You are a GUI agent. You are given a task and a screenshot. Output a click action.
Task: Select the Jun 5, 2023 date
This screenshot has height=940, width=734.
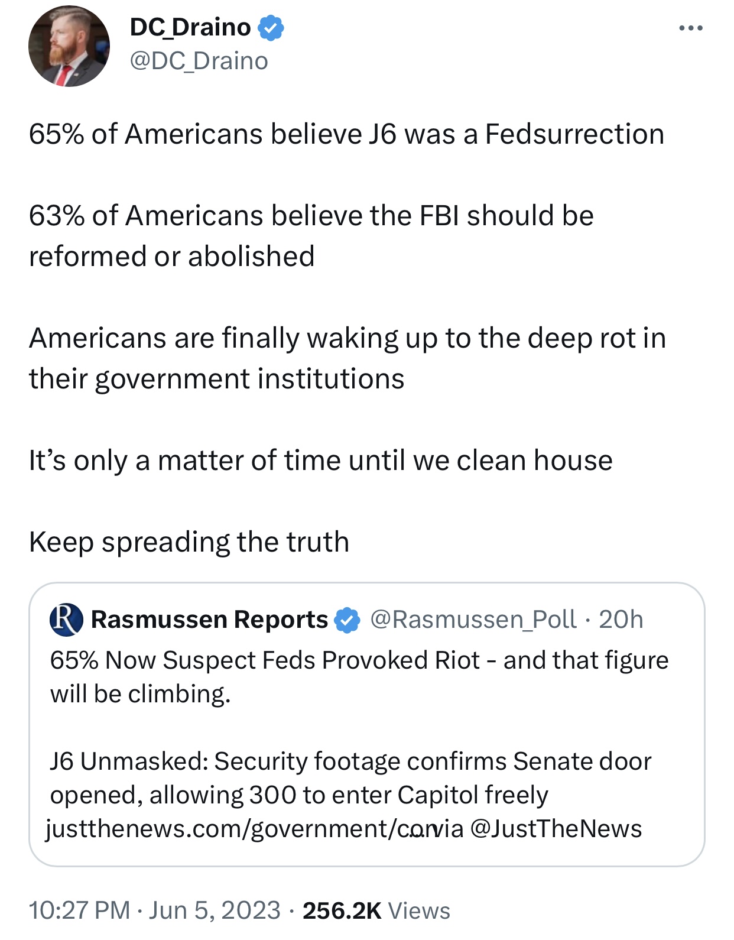[215, 910]
